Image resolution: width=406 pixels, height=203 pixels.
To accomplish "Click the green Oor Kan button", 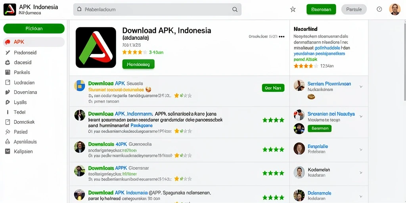I will [273, 88].
